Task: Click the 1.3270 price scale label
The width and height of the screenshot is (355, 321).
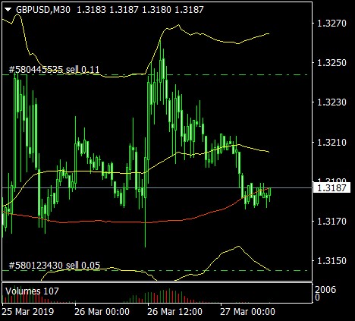Action: point(331,24)
